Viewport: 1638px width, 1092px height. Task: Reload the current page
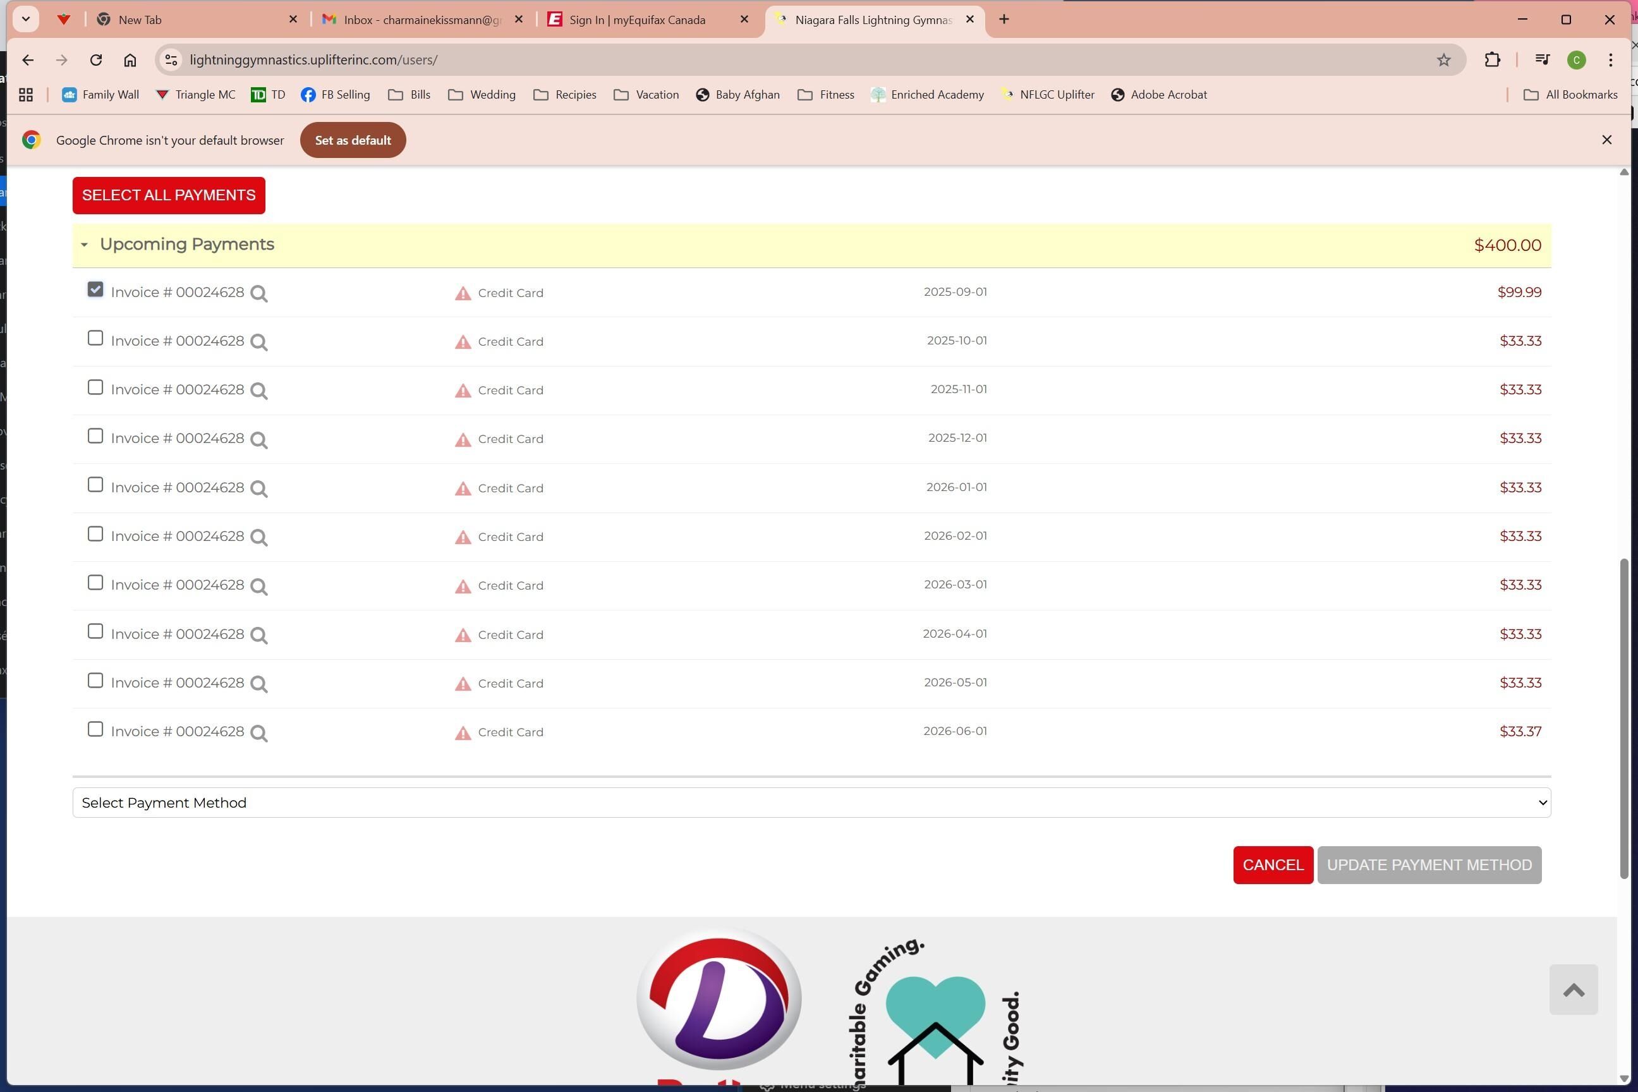coord(96,60)
